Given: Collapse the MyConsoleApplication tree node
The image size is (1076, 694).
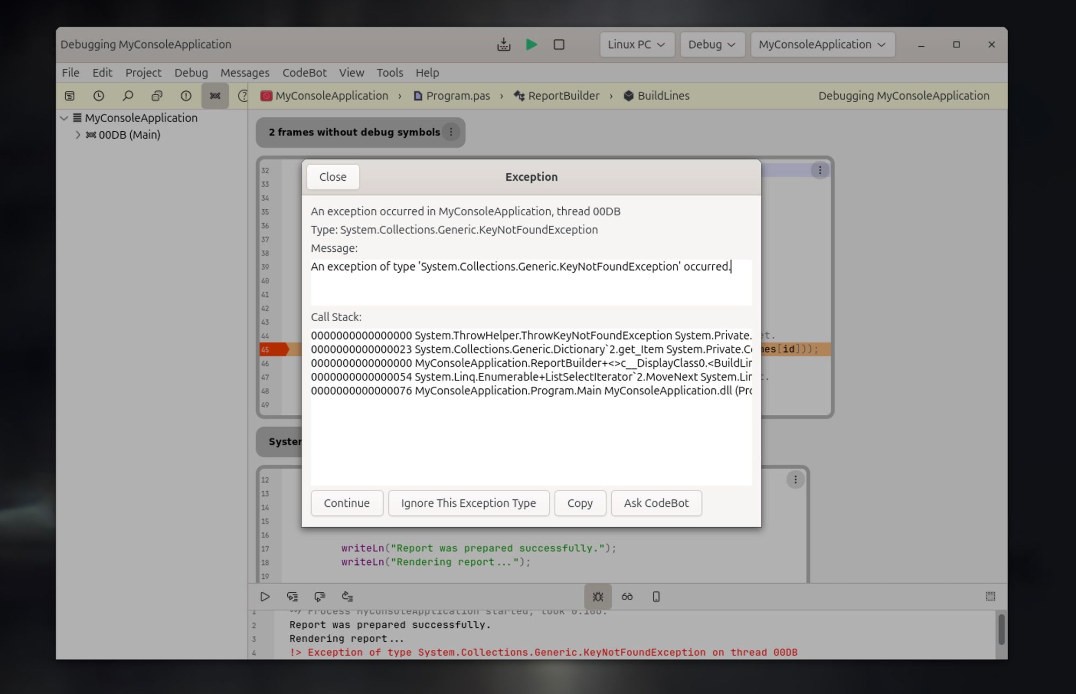Looking at the screenshot, I should pos(64,118).
